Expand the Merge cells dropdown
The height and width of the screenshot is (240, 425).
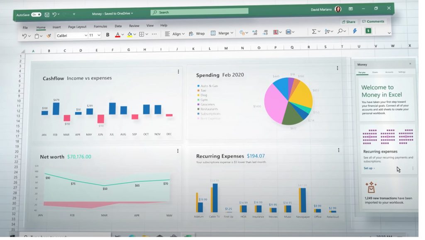(x=232, y=33)
